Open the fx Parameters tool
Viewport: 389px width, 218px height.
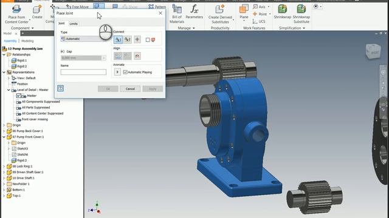point(194,12)
